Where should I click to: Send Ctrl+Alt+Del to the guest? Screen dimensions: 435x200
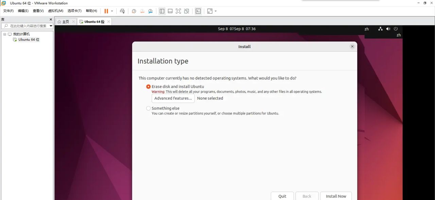click(122, 11)
